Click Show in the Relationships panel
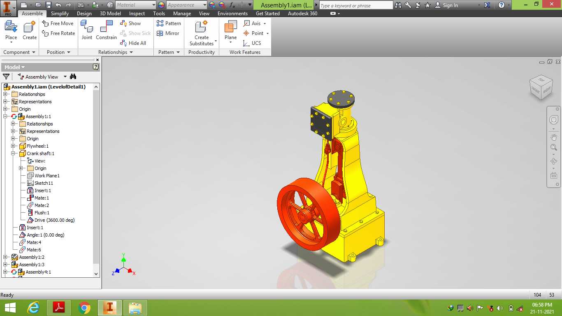This screenshot has height=316, width=562. pyautogui.click(x=130, y=23)
